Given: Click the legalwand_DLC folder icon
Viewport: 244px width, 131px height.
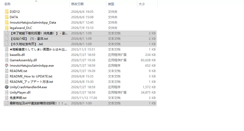Looking at the screenshot, I should [7, 28].
